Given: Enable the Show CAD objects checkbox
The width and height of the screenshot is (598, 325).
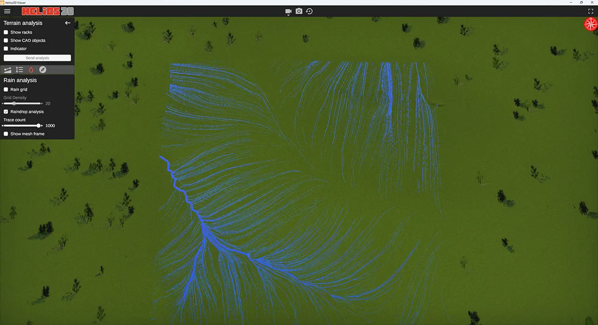Looking at the screenshot, I should point(6,41).
